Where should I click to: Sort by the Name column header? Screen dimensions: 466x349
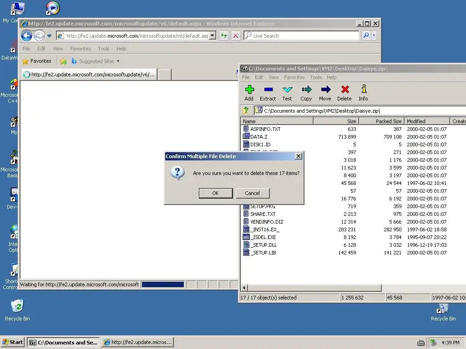pyautogui.click(x=277, y=121)
